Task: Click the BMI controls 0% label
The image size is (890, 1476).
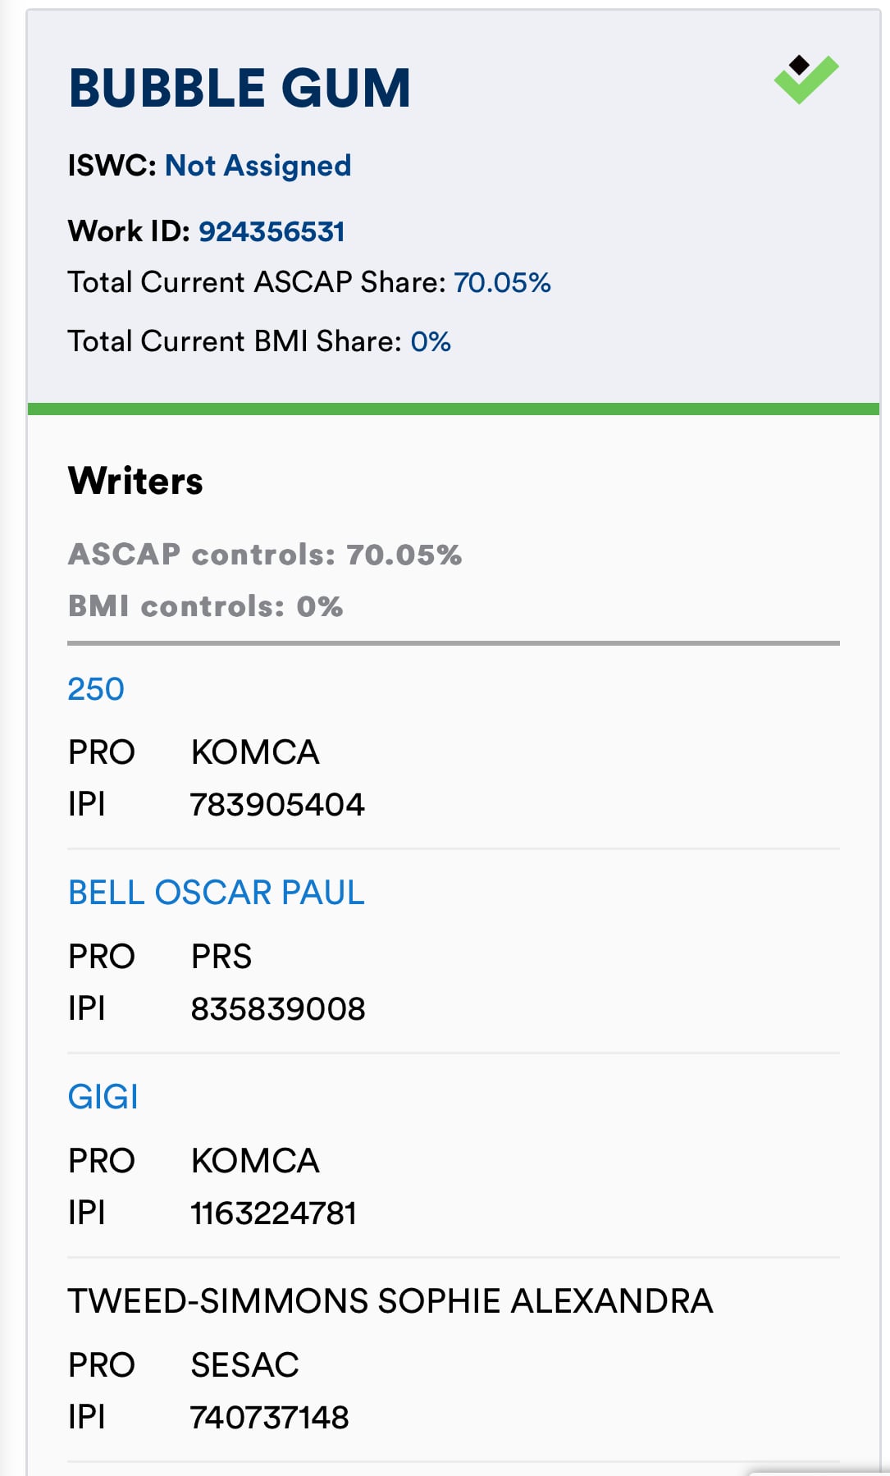Action: click(x=206, y=606)
